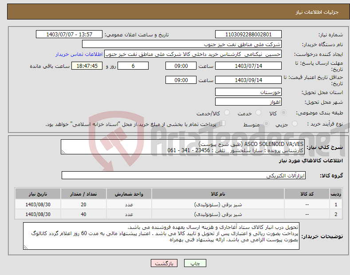This screenshot has height=275, width=350.
Task: Click row 1 need date 1403/08/30
Action: pyautogui.click(x=38, y=204)
